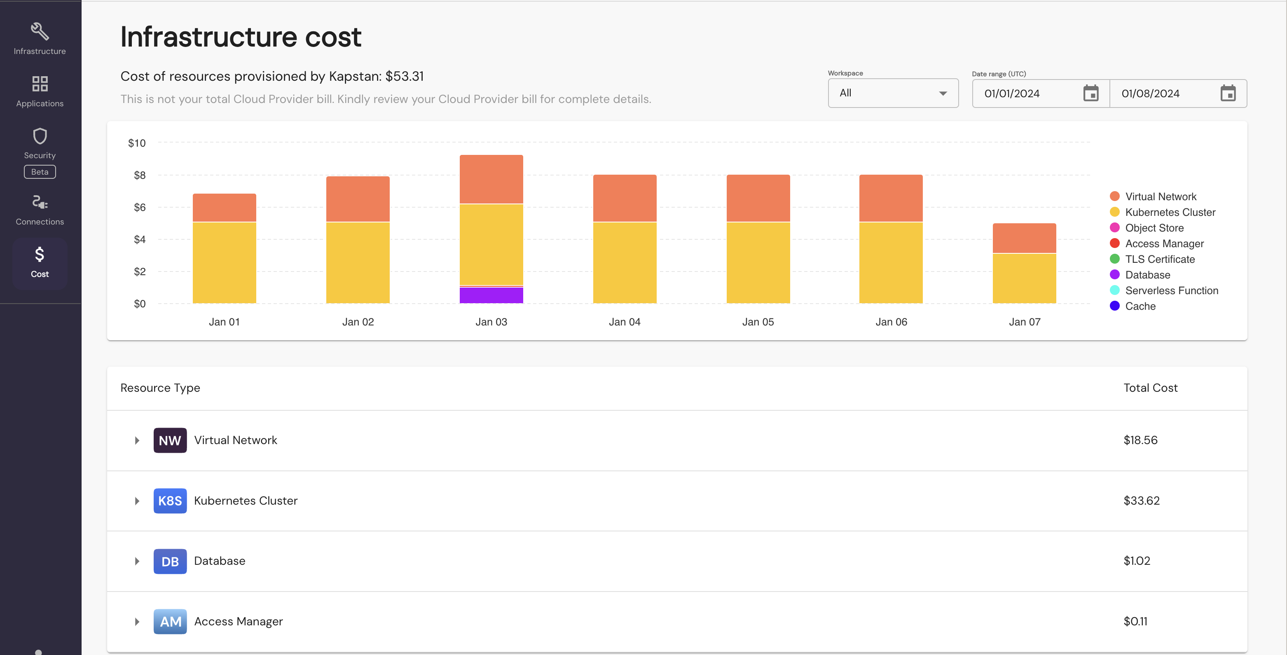This screenshot has width=1287, height=655.
Task: Expand the Virtual Network row
Action: (x=137, y=440)
